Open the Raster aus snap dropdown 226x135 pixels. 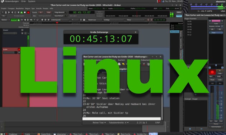[95, 20]
